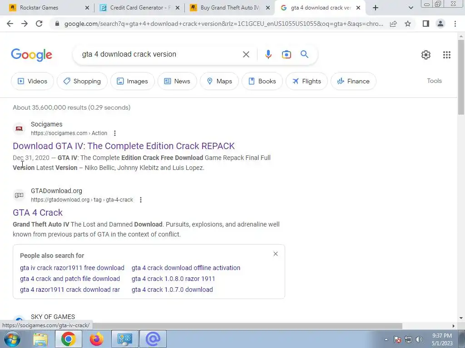Filter results by Flights
The height and width of the screenshot is (348, 465).
coord(307,81)
